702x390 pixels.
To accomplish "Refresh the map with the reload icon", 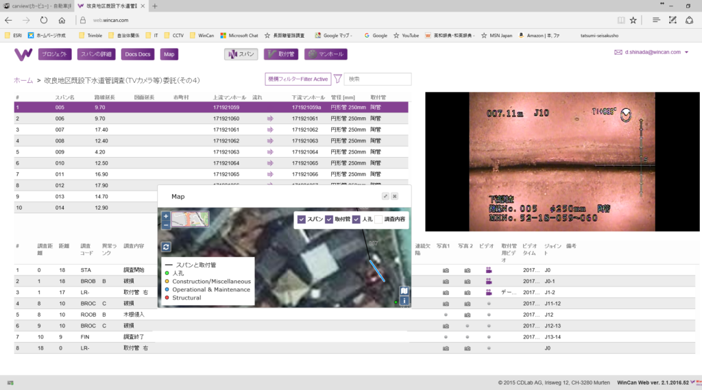I will [166, 247].
